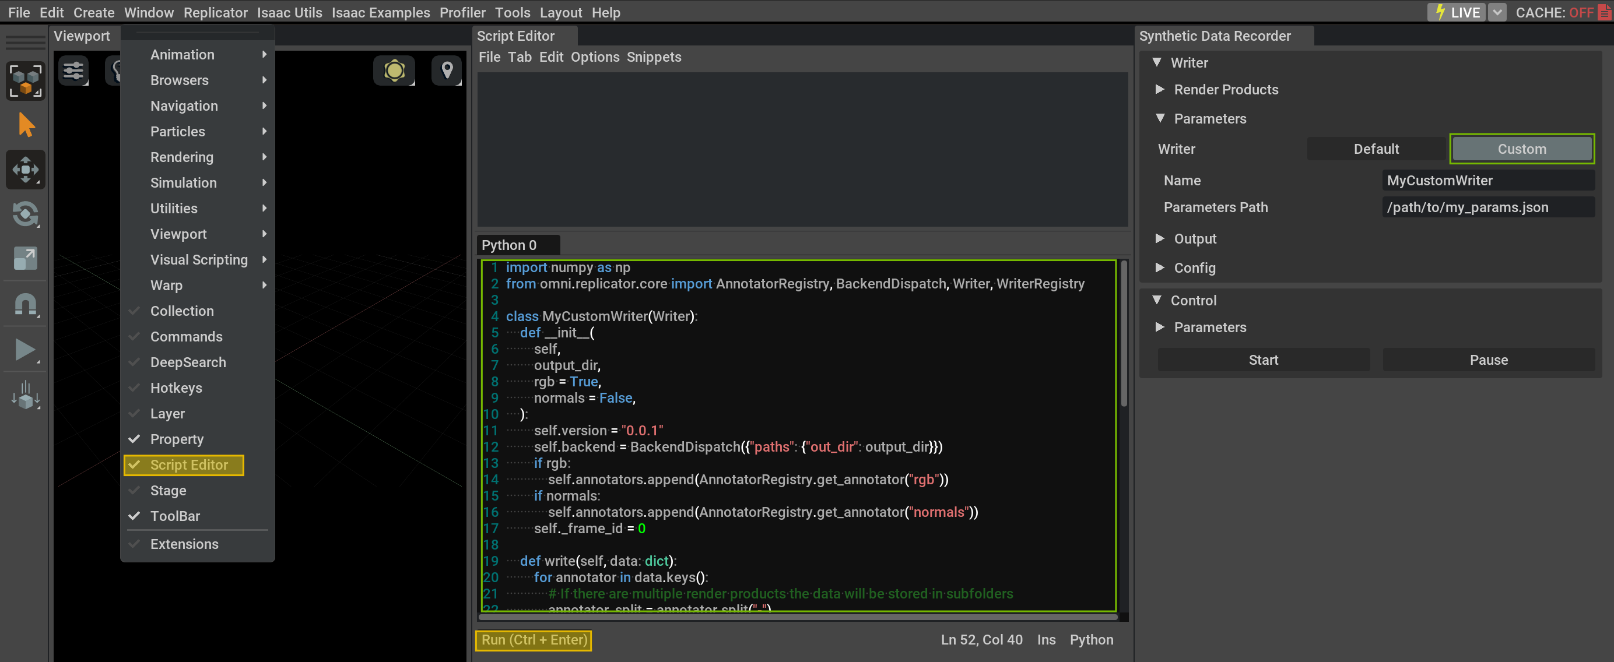Screen dimensions: 1614x662
Task: Collapse Writer's Parameters section
Action: (x=1160, y=118)
